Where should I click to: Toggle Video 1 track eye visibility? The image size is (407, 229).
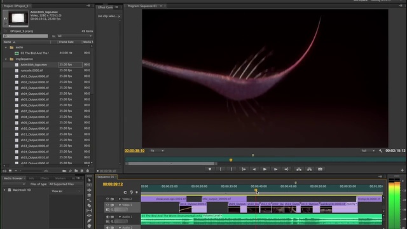107,205
